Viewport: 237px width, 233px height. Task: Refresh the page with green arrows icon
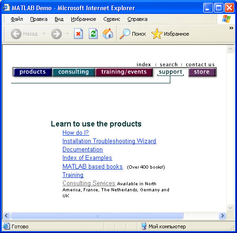[93, 34]
